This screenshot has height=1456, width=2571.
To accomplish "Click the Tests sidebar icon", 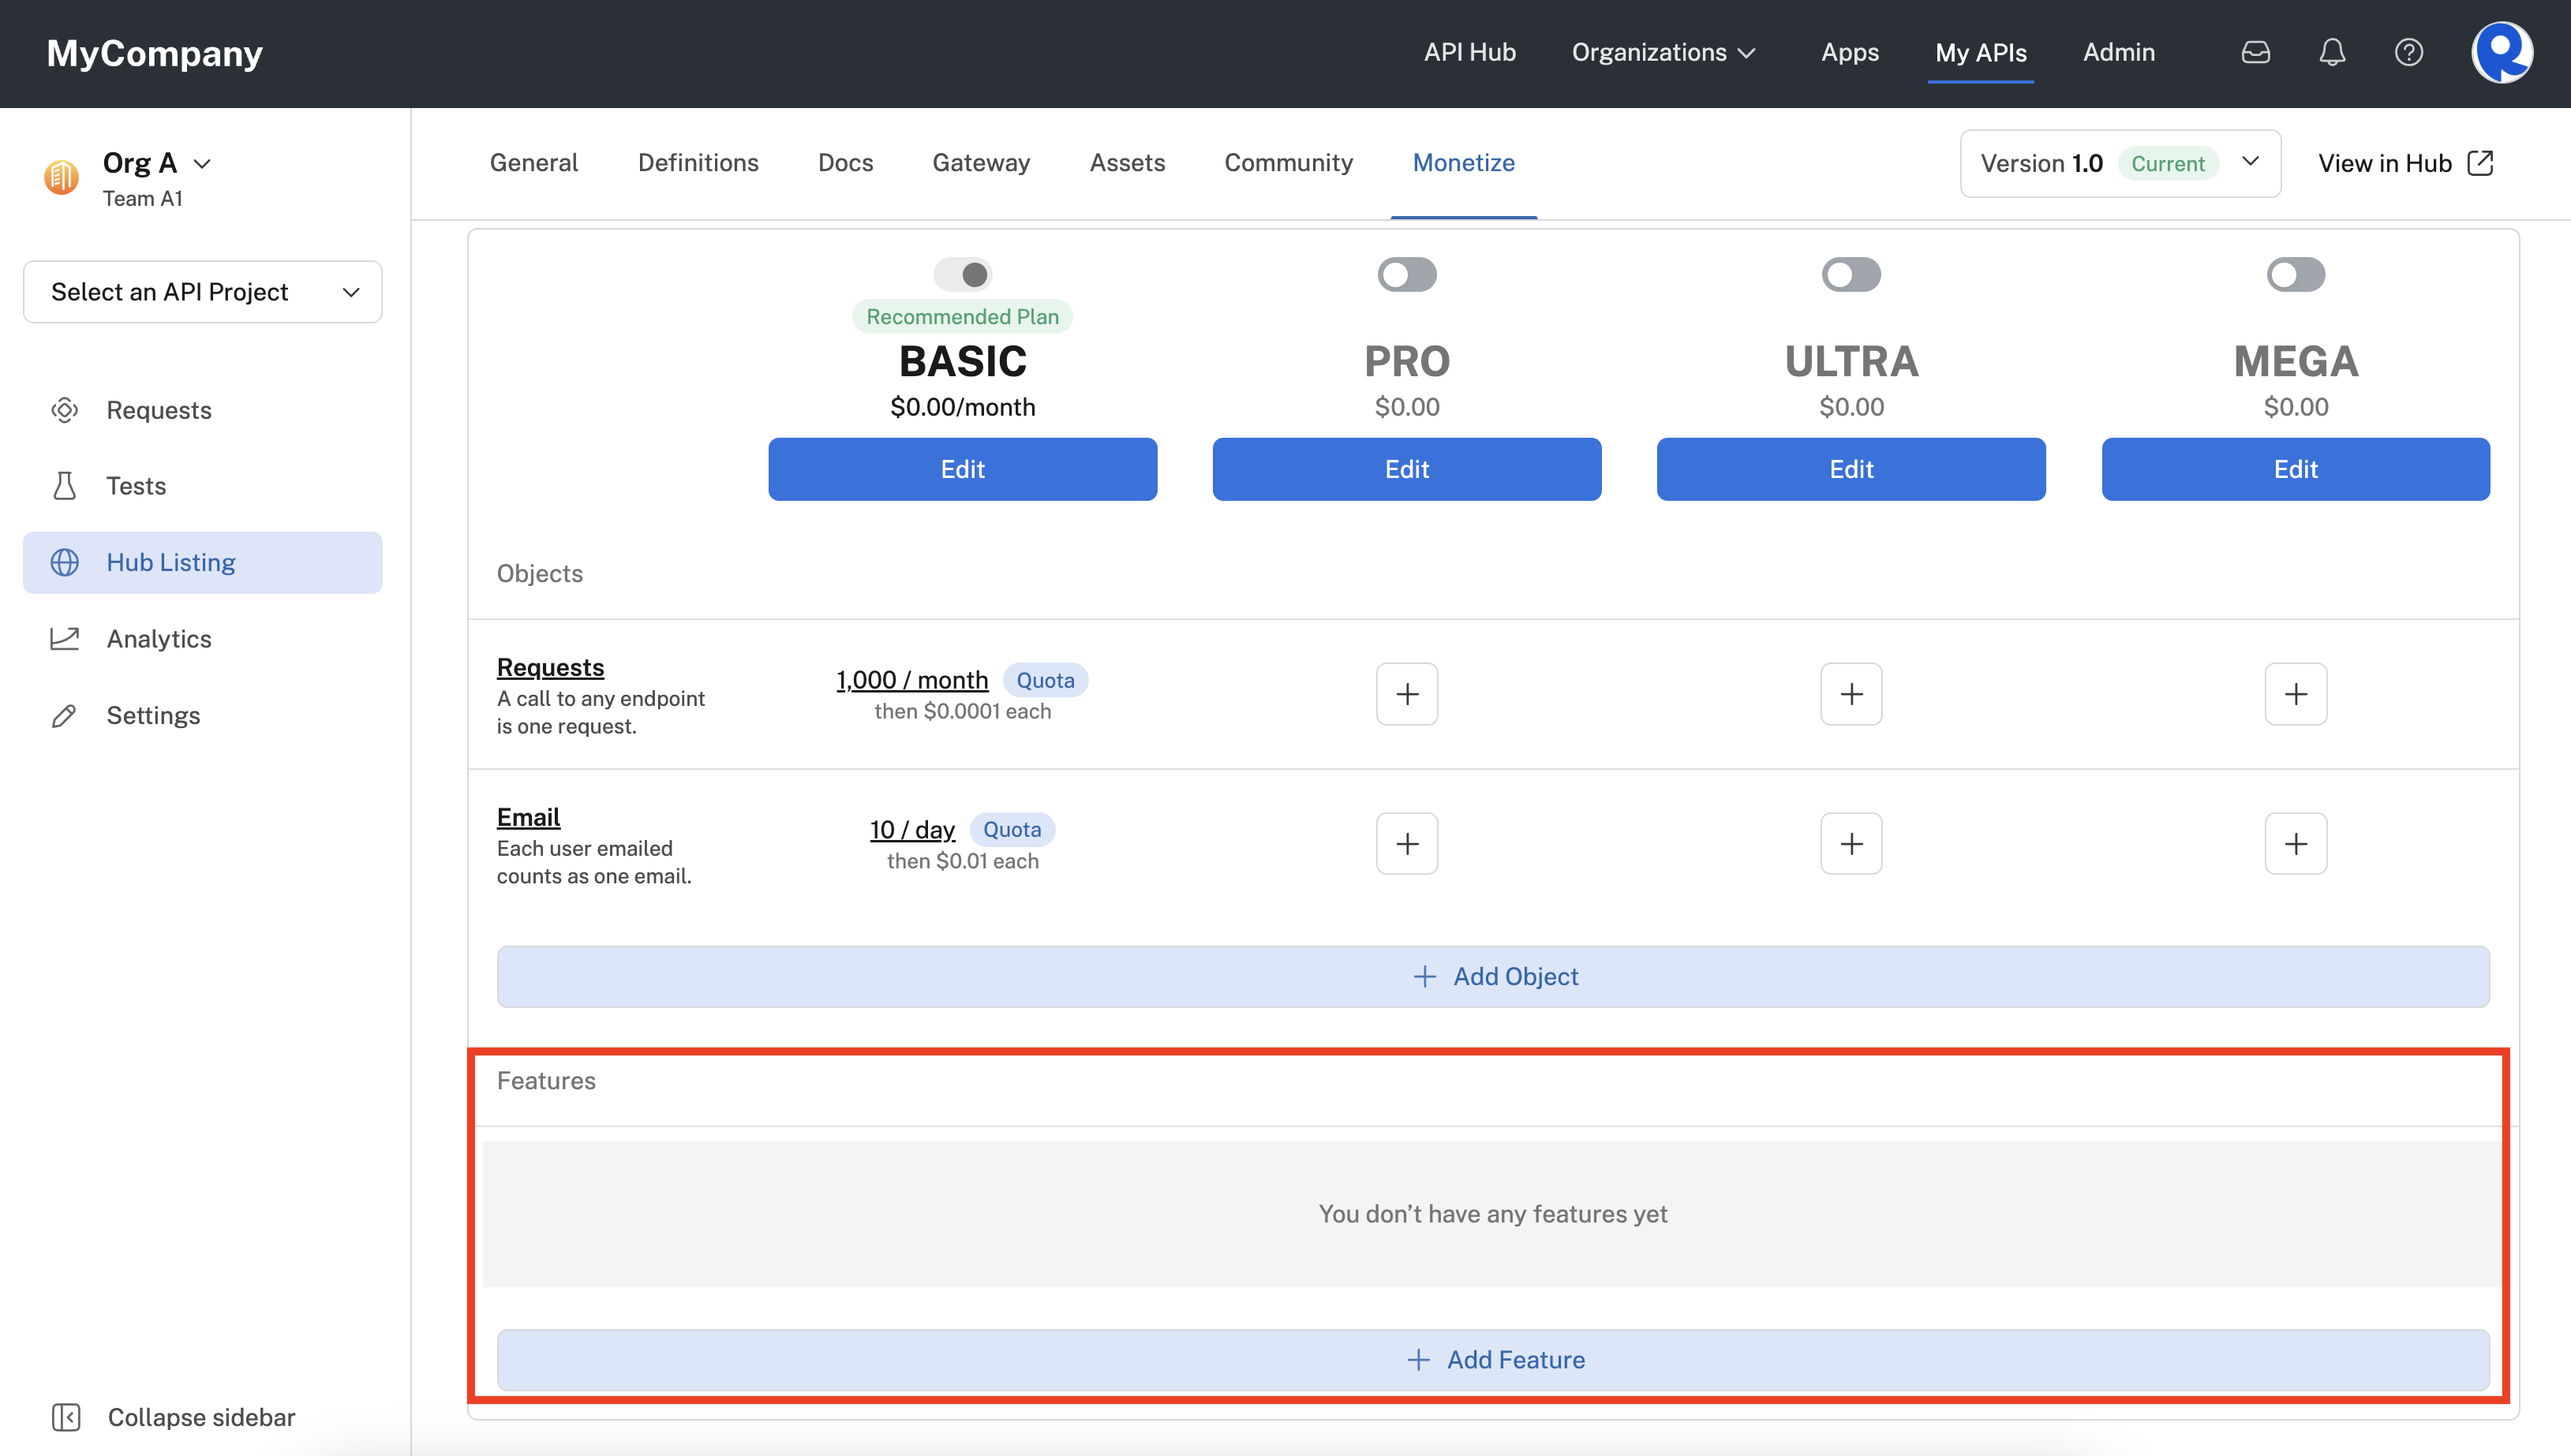I will click(x=65, y=485).
